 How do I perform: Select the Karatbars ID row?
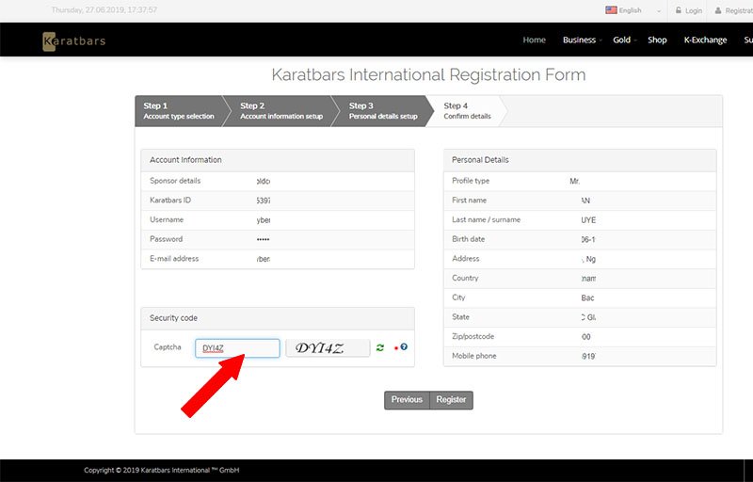click(x=278, y=201)
